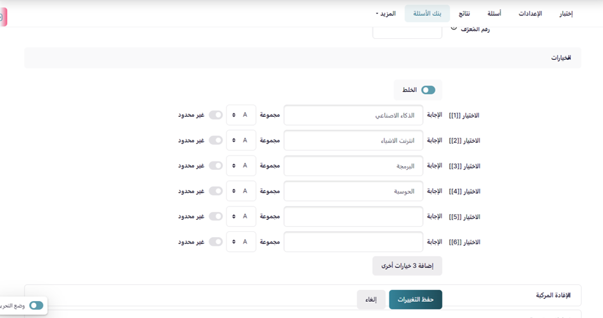Screen dimensions: 603x318
Task: Open the مجموعة dropdown for choice 4
Action: [x=241, y=191]
